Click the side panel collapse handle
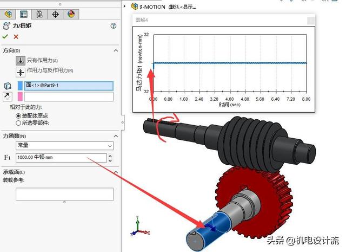 [x=123, y=122]
